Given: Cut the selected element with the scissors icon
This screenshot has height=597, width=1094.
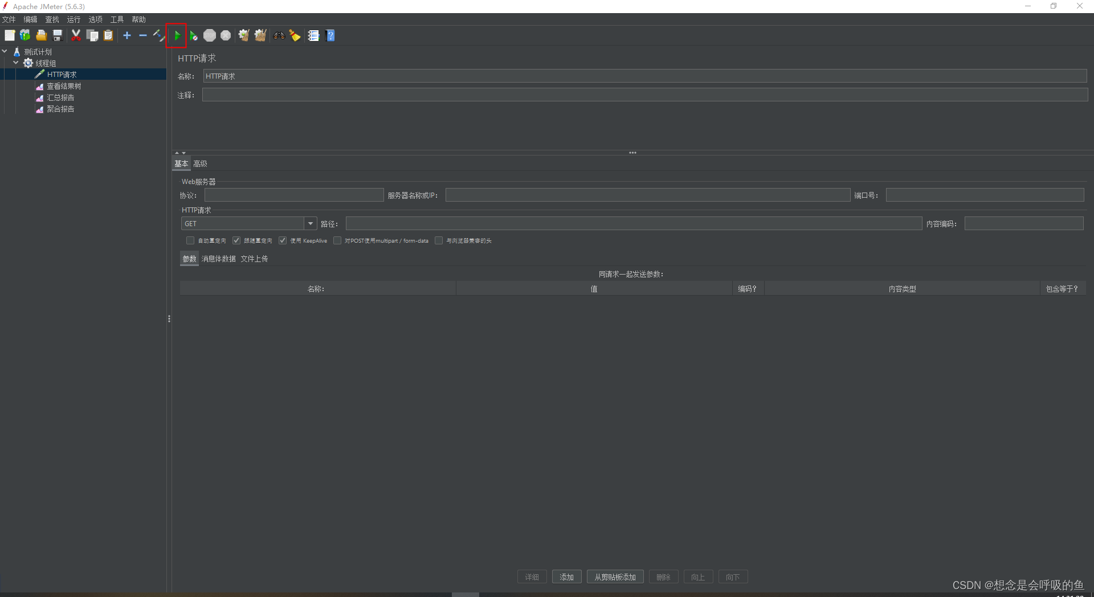Looking at the screenshot, I should tap(76, 35).
